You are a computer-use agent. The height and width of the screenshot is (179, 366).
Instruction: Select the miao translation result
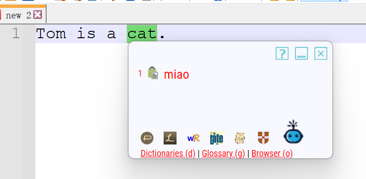pos(176,75)
